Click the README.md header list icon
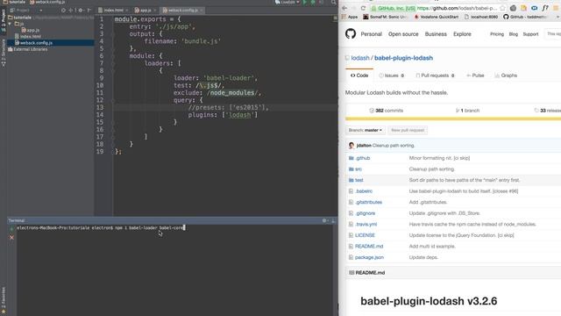561x316 pixels. [352, 273]
